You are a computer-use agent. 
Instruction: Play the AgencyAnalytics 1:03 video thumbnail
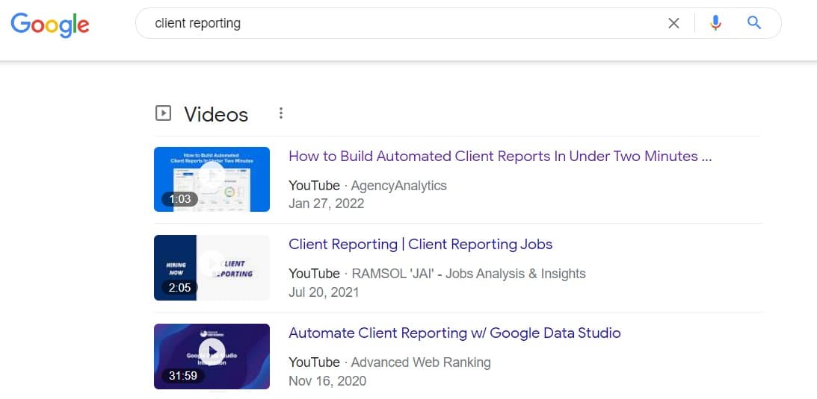(212, 179)
